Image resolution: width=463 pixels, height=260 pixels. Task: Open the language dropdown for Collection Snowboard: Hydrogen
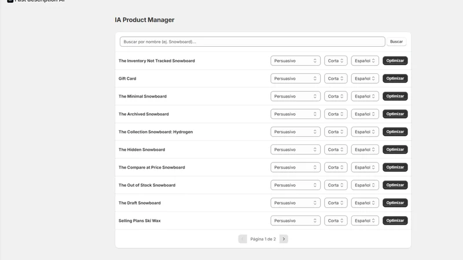click(365, 132)
